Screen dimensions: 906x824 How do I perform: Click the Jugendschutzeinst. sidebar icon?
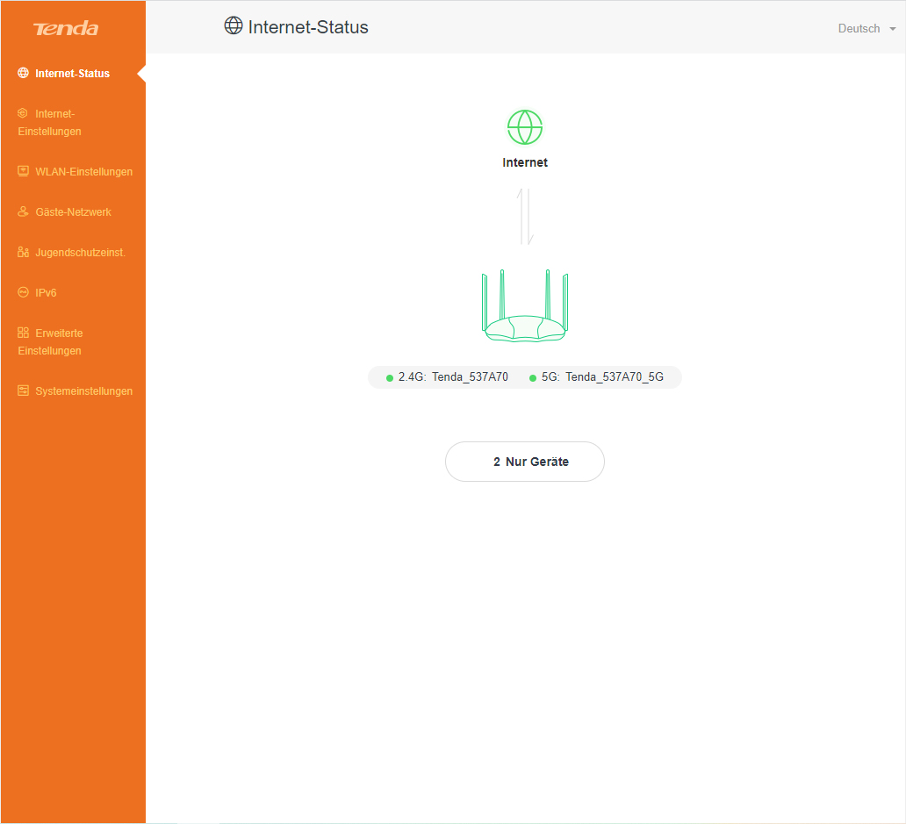coord(24,253)
